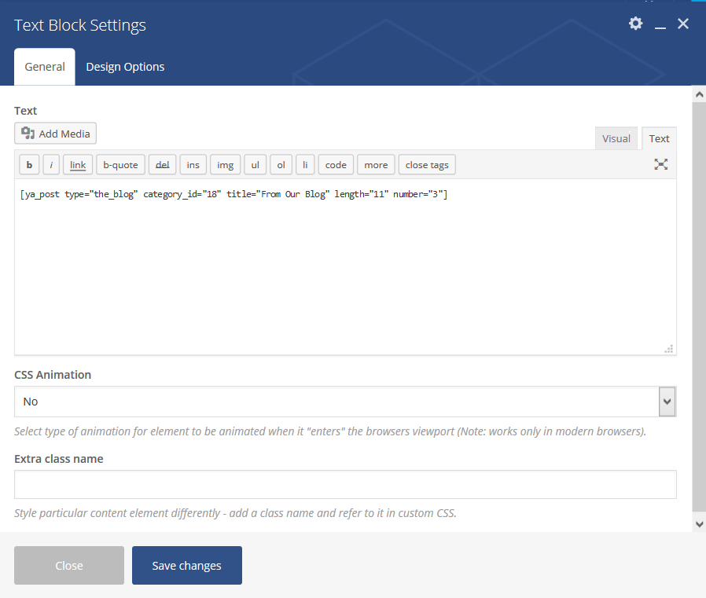Close the Text Block Settings dialog

pos(683,24)
